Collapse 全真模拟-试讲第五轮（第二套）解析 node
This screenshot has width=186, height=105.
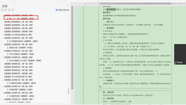[2, 44]
